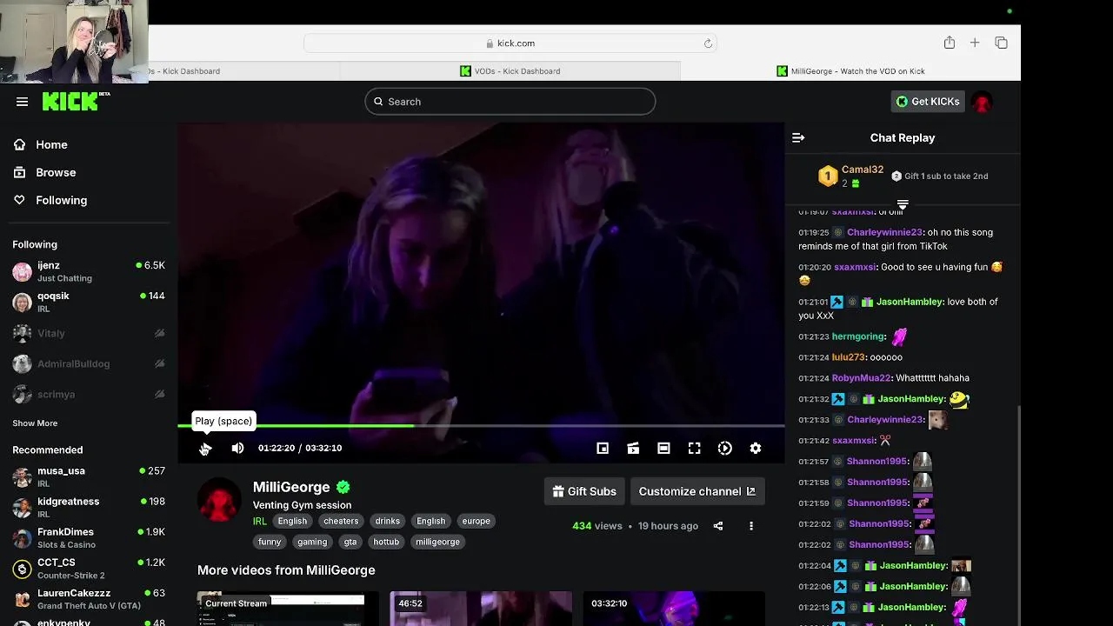Image resolution: width=1113 pixels, height=626 pixels.
Task: Select the milligeorge tag
Action: pos(437,542)
